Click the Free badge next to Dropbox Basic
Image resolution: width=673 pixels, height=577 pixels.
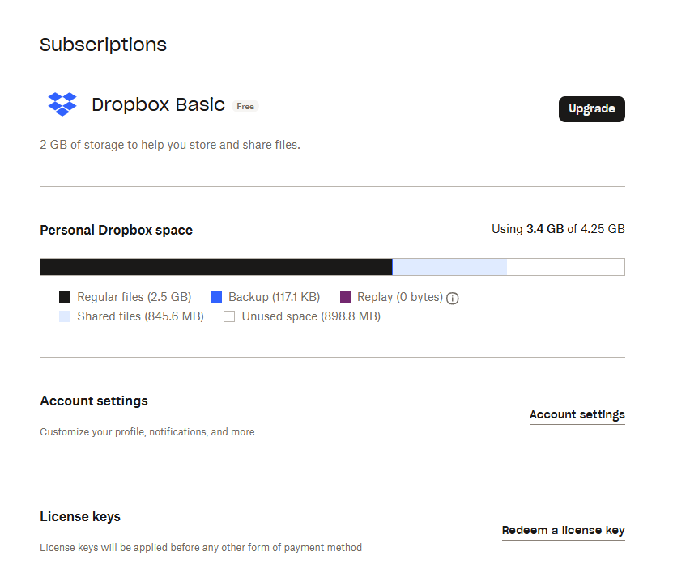(245, 106)
